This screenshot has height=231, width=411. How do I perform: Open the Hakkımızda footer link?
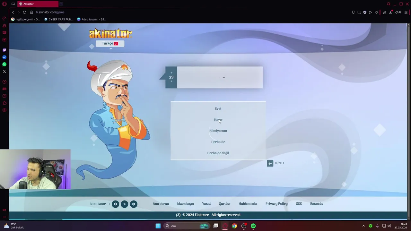pyautogui.click(x=248, y=204)
